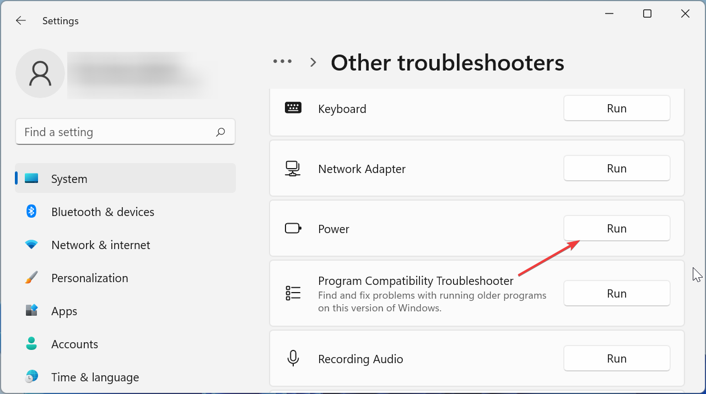This screenshot has height=394, width=706.
Task: Click the search magnifier icon
Action: 220,132
